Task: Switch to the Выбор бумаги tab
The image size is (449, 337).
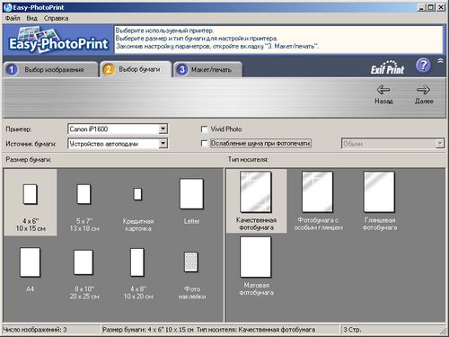Action: coord(136,69)
